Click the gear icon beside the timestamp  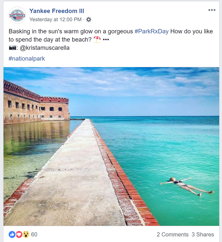(89, 20)
